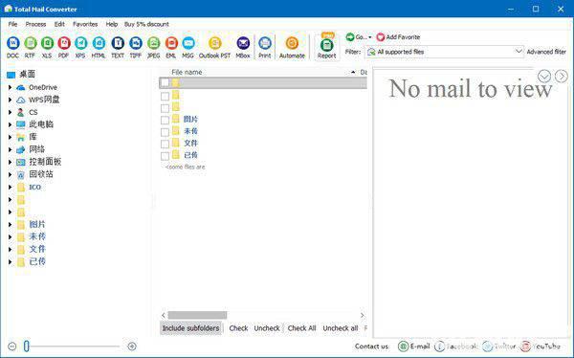Expand the 控制面板 tree node
This screenshot has width=574, height=358.
pyautogui.click(x=11, y=162)
